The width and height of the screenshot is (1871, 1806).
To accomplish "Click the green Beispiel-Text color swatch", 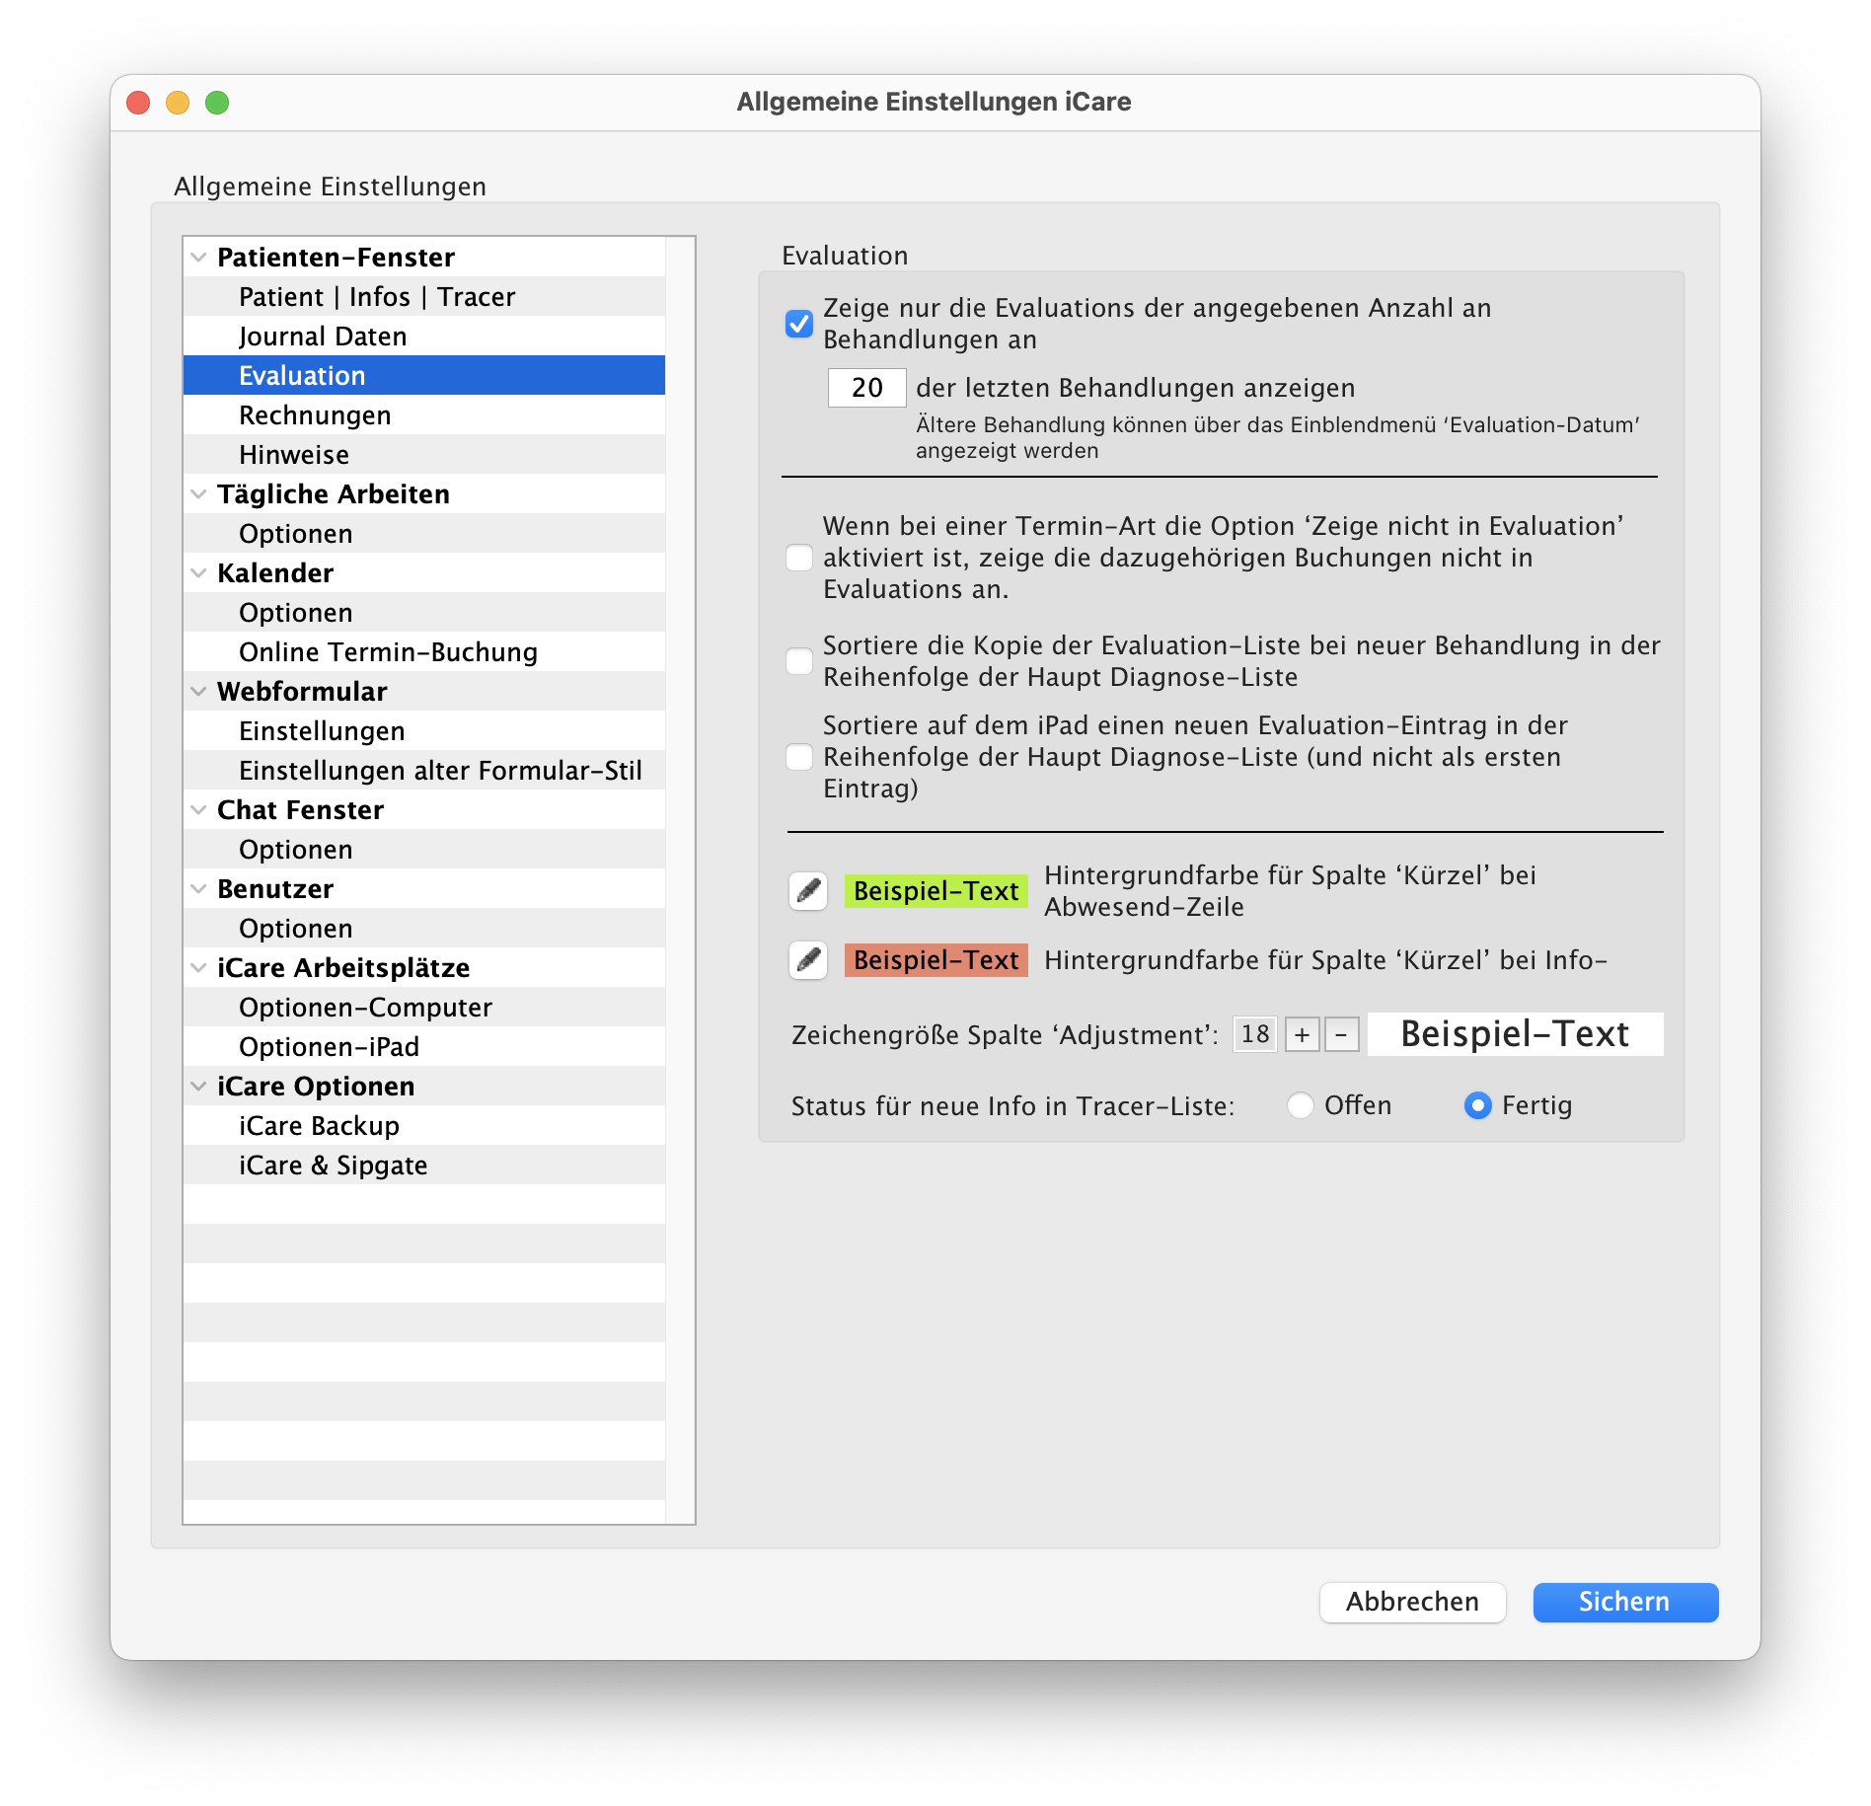I will pyautogui.click(x=935, y=891).
